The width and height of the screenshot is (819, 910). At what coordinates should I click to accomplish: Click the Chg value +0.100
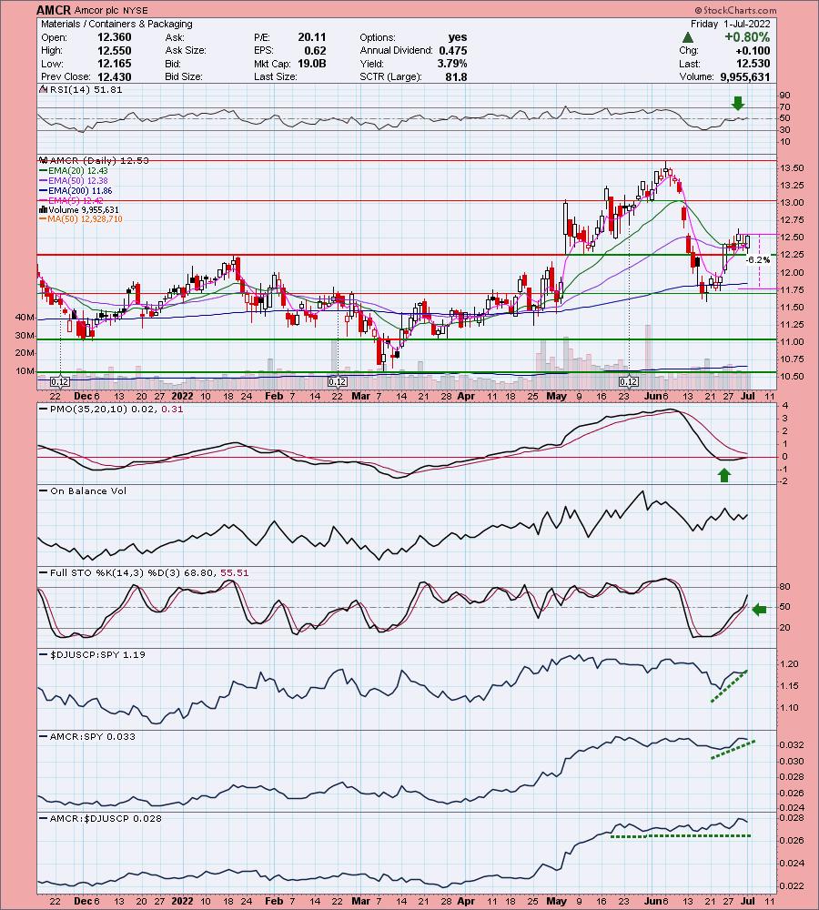click(x=753, y=50)
